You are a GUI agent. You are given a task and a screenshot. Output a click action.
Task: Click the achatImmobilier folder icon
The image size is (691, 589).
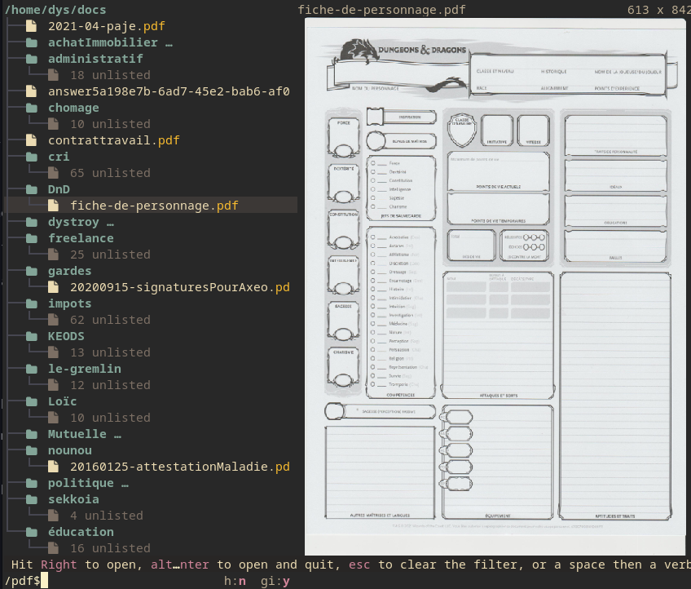(x=31, y=42)
